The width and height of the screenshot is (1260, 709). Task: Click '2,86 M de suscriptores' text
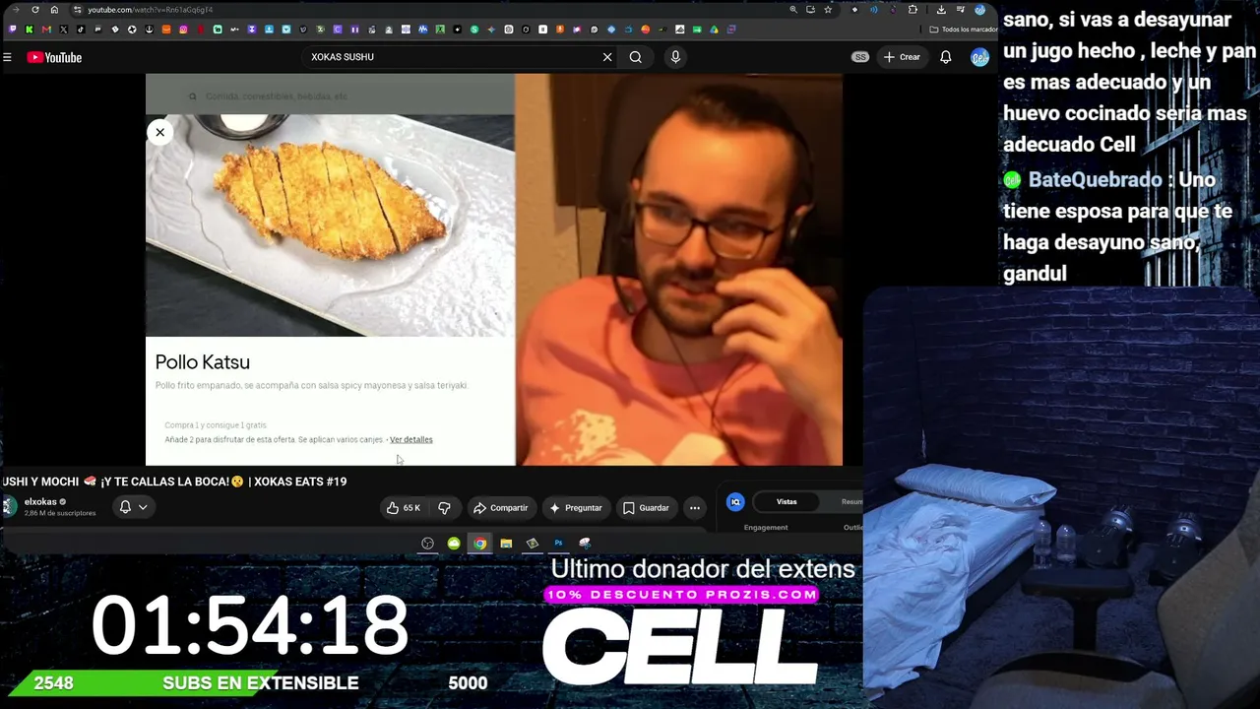60,514
